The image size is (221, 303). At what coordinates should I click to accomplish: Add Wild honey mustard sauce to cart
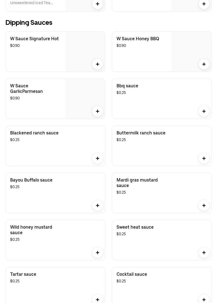(x=98, y=253)
